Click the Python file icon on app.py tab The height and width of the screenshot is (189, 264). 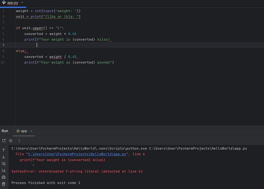click(4, 3)
